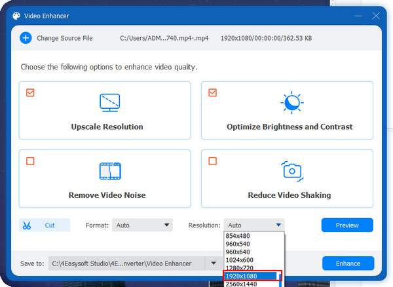
Task: Uncheck the Upscale Resolution checkbox
Action: [30, 93]
